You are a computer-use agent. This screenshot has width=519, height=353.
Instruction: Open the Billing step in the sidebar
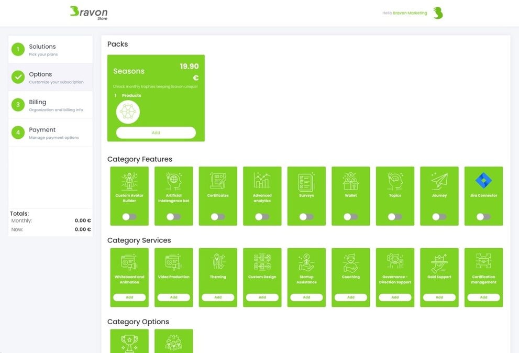pos(50,105)
